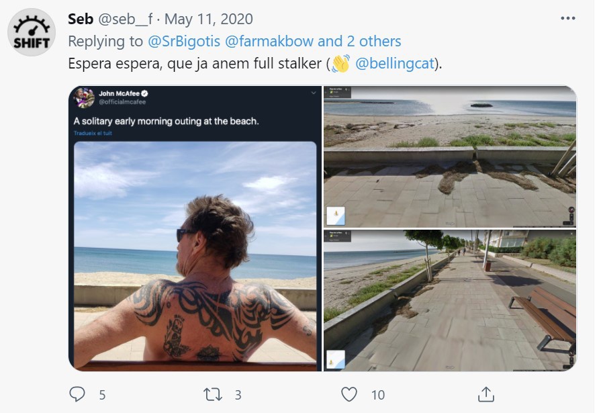Image resolution: width=599 pixels, height=413 pixels.
Task: Like the tweet using the heart icon
Action: (347, 396)
